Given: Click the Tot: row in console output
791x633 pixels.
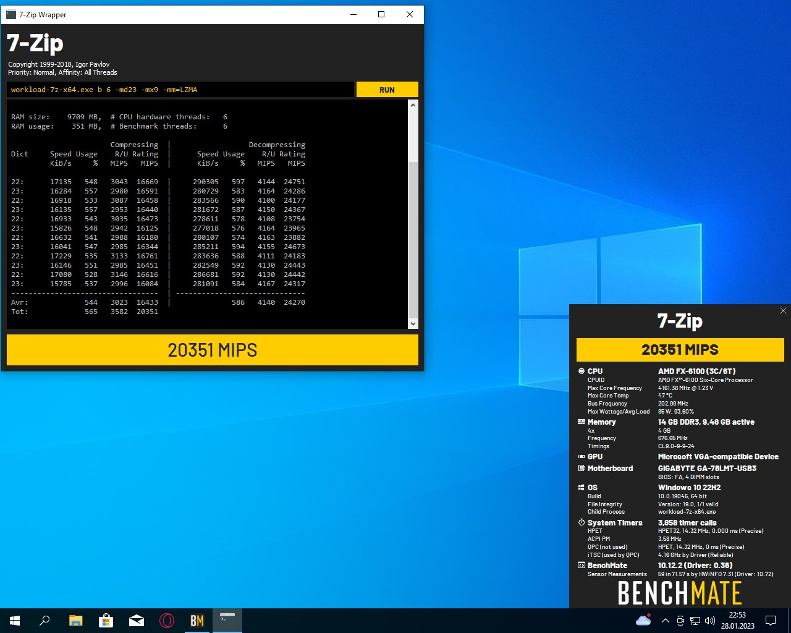Looking at the screenshot, I should pos(85,312).
